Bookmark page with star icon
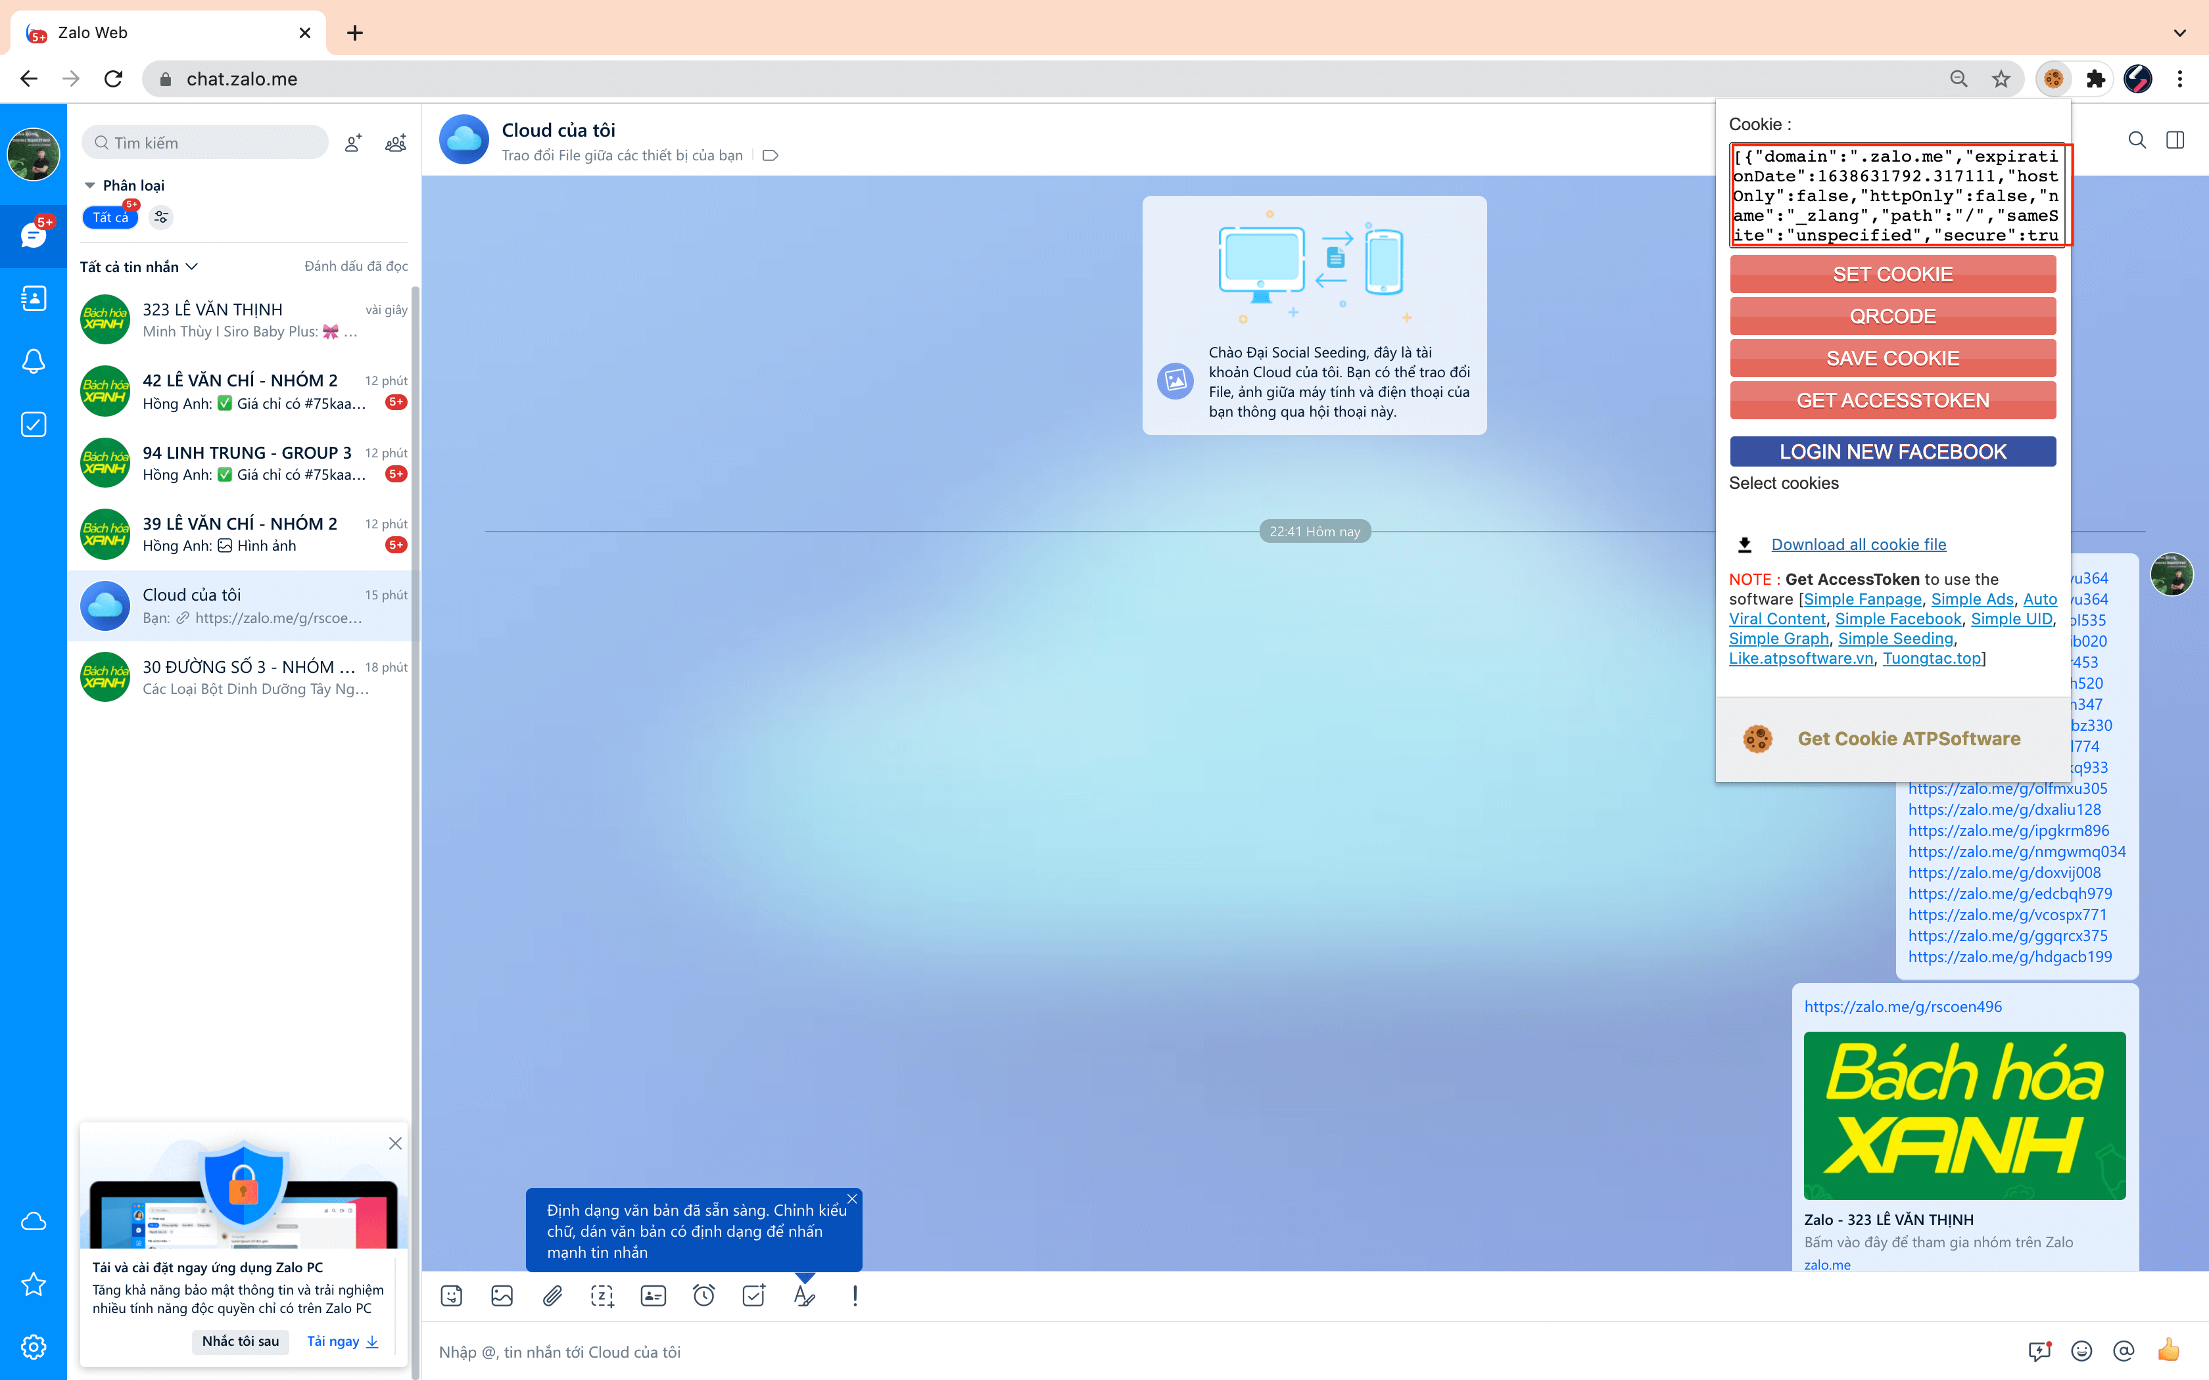The height and width of the screenshot is (1380, 2209). click(x=2001, y=80)
